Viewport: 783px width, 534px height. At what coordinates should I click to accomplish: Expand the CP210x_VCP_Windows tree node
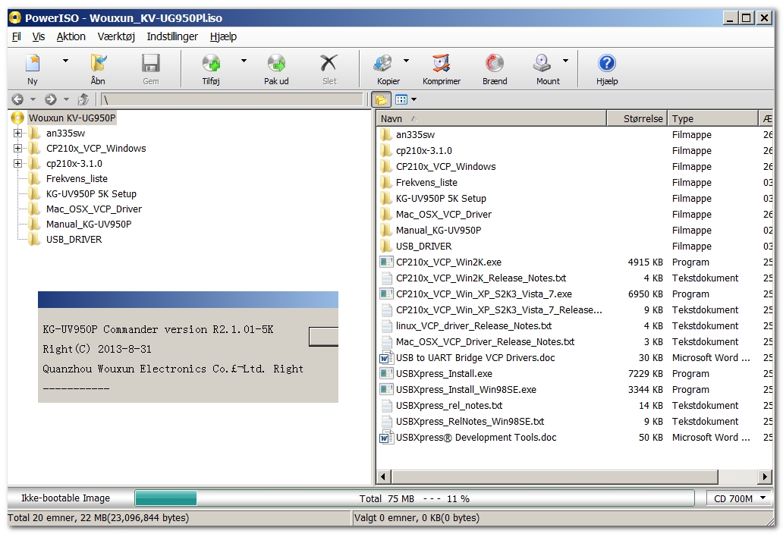point(18,148)
